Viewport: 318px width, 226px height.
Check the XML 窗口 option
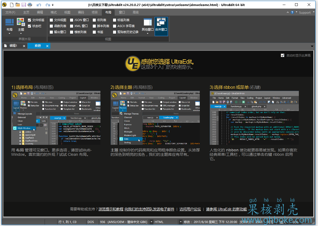72,26
